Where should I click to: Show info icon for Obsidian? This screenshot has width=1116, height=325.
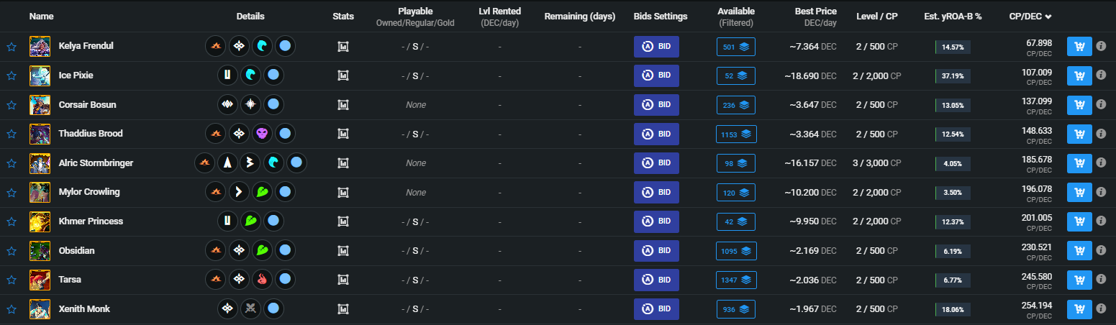(x=1101, y=251)
